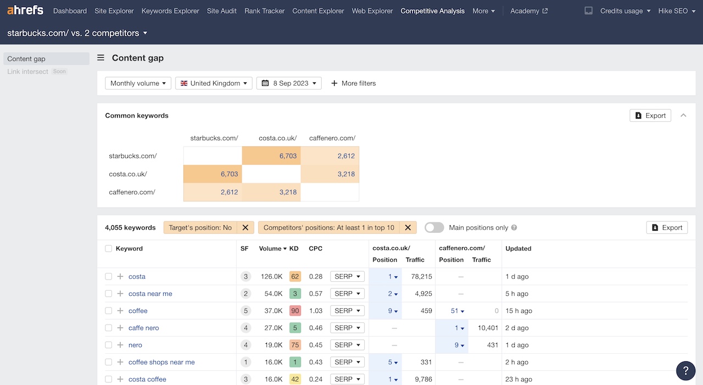This screenshot has width=703, height=385.
Task: Open the Site Audit menu item
Action: (222, 11)
